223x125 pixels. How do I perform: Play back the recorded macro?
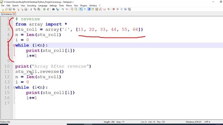(122, 9)
